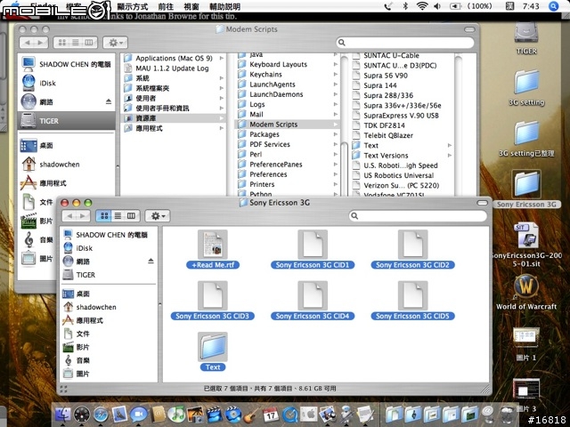Click the clock in menu bar

point(531,6)
